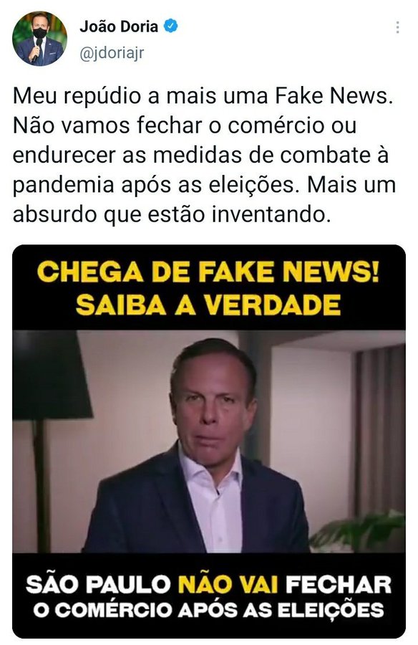Click the "O COMÉRCIO APÓS AS ELEIÇÕES" caption

tap(208, 610)
